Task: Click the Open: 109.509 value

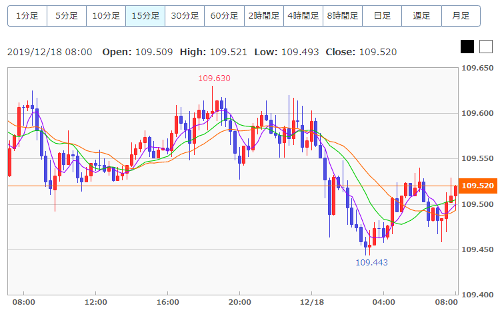Action: (137, 52)
